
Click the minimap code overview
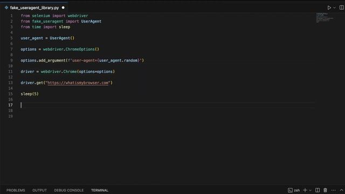point(325,18)
